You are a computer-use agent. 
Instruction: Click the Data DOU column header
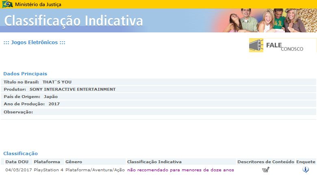pos(17,162)
